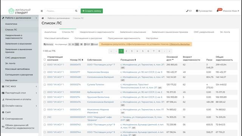Go to last page of pagination
Viewport: 242px width, 136px height.
click(x=169, y=51)
